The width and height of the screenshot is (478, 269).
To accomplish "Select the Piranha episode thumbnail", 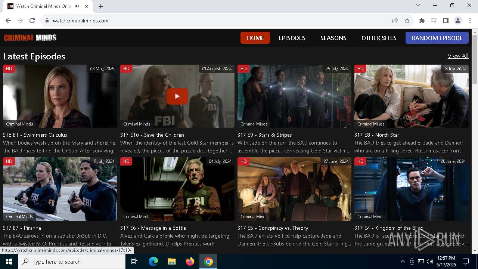I will pyautogui.click(x=60, y=189).
